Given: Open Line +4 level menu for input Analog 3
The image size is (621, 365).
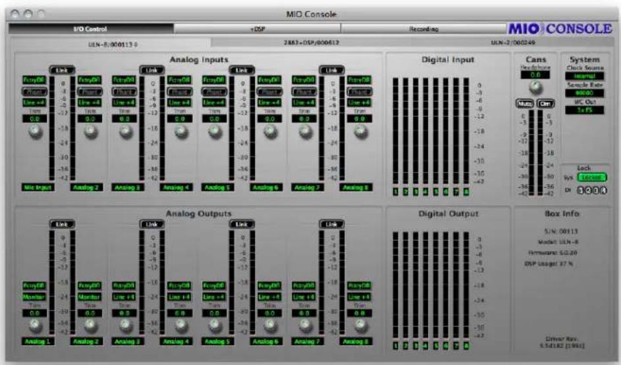Looking at the screenshot, I should (124, 103).
